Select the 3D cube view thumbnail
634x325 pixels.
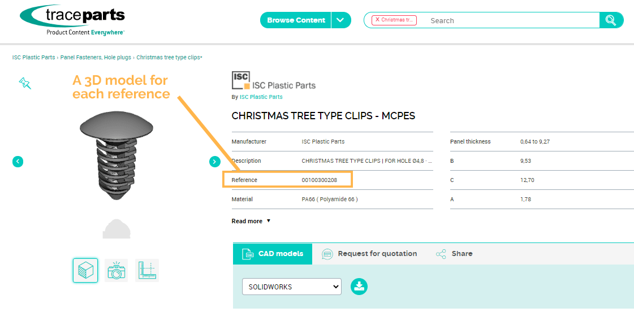coord(85,270)
